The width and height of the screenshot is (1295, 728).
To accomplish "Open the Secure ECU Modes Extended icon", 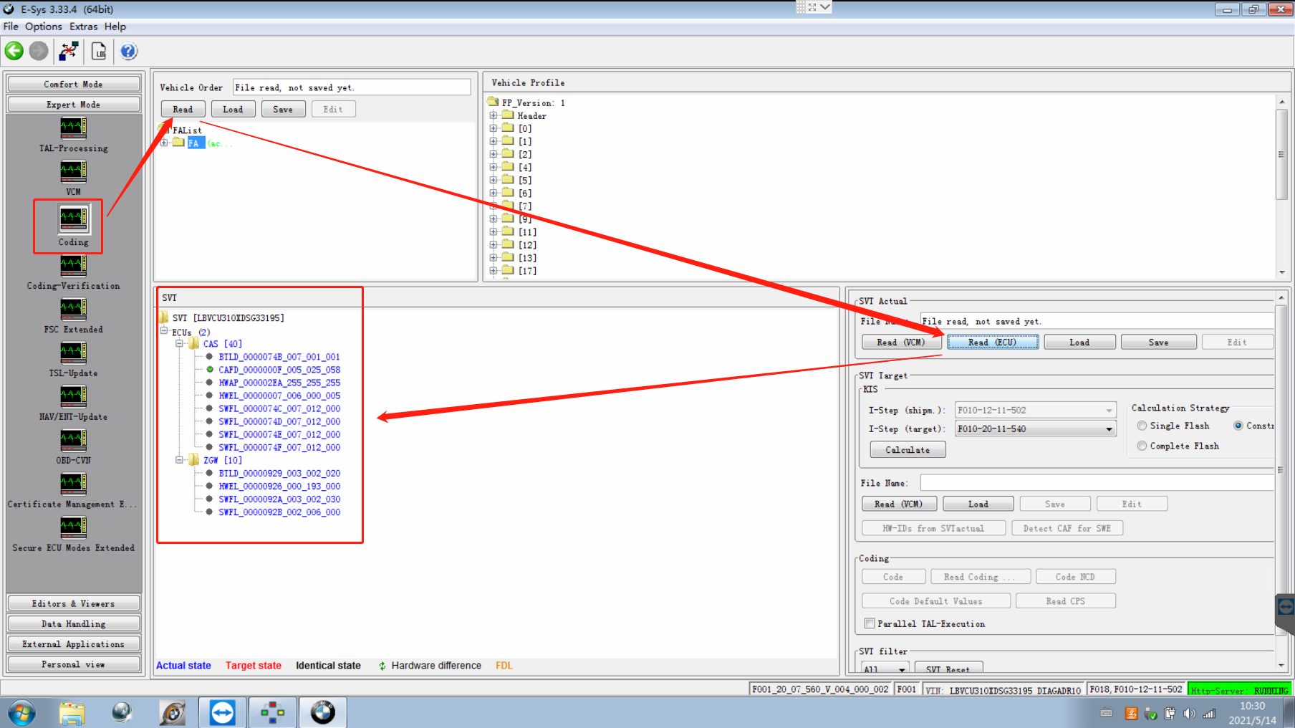I will pyautogui.click(x=73, y=527).
